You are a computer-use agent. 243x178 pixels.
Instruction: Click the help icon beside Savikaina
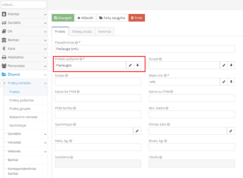coord(71,157)
